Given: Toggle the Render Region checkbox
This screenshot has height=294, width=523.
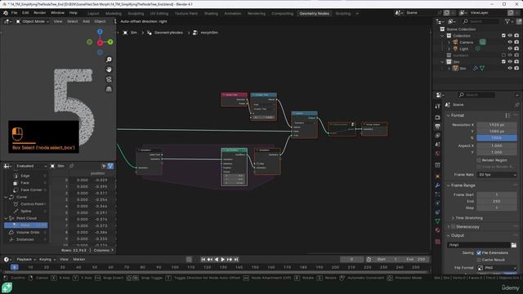Looking at the screenshot, I should coord(479,160).
